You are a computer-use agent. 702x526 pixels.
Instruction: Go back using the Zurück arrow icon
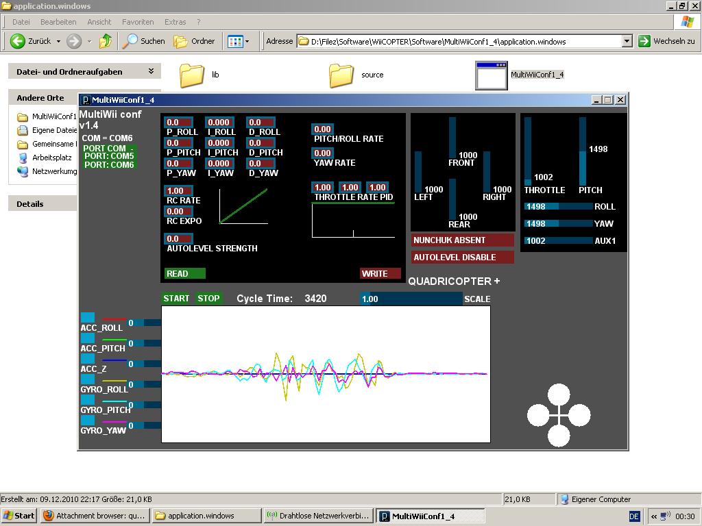pos(17,41)
